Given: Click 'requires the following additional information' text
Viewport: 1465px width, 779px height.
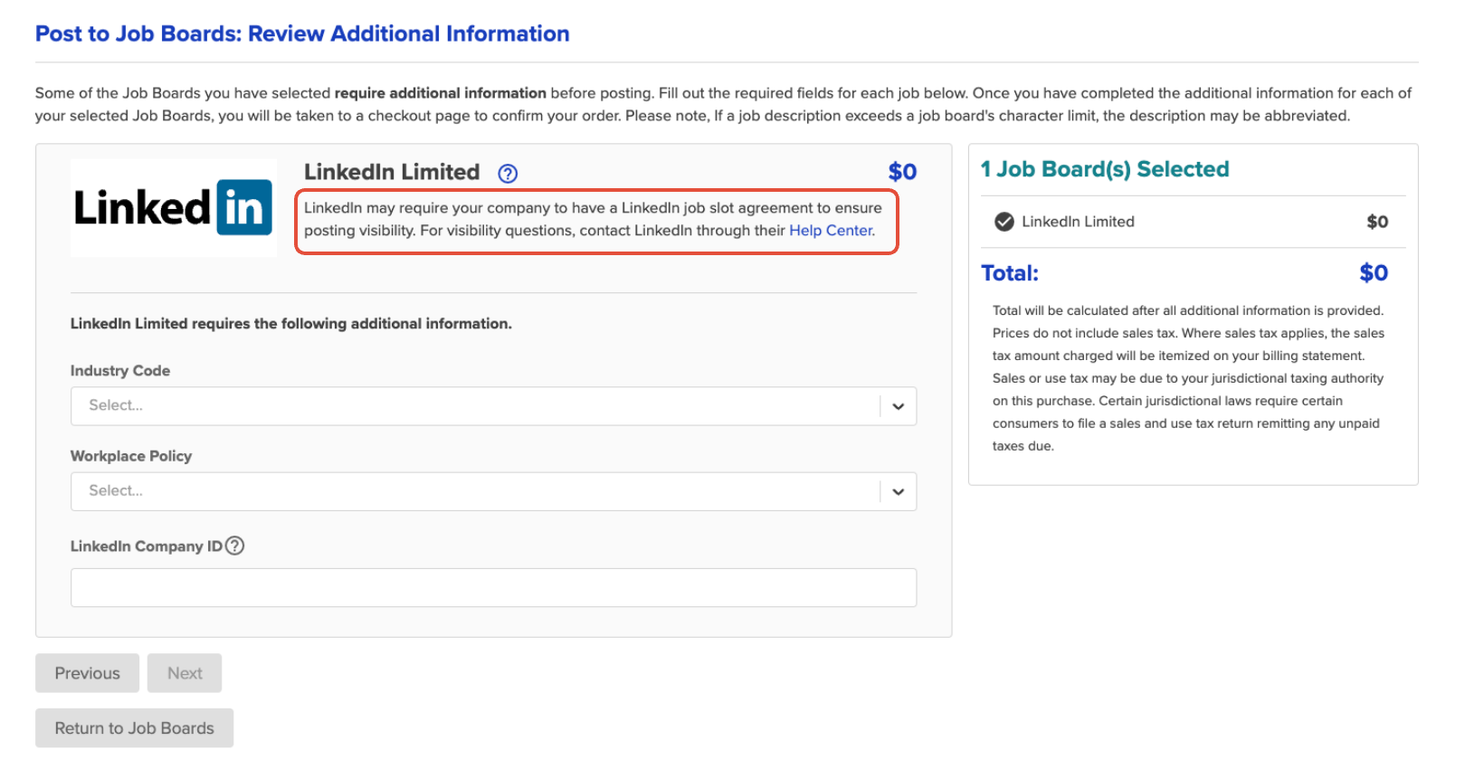Looking at the screenshot, I should click(x=352, y=324).
